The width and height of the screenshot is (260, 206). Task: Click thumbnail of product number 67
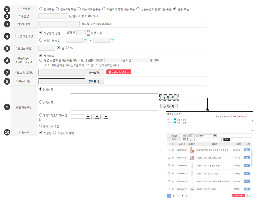[x=192, y=150]
